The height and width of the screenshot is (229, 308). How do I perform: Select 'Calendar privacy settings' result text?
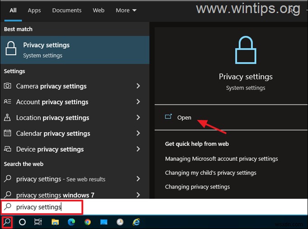53,134
